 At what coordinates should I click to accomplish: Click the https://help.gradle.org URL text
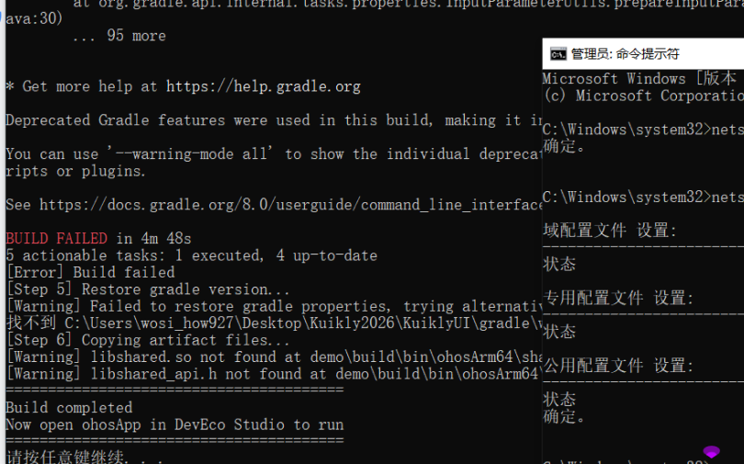(264, 86)
